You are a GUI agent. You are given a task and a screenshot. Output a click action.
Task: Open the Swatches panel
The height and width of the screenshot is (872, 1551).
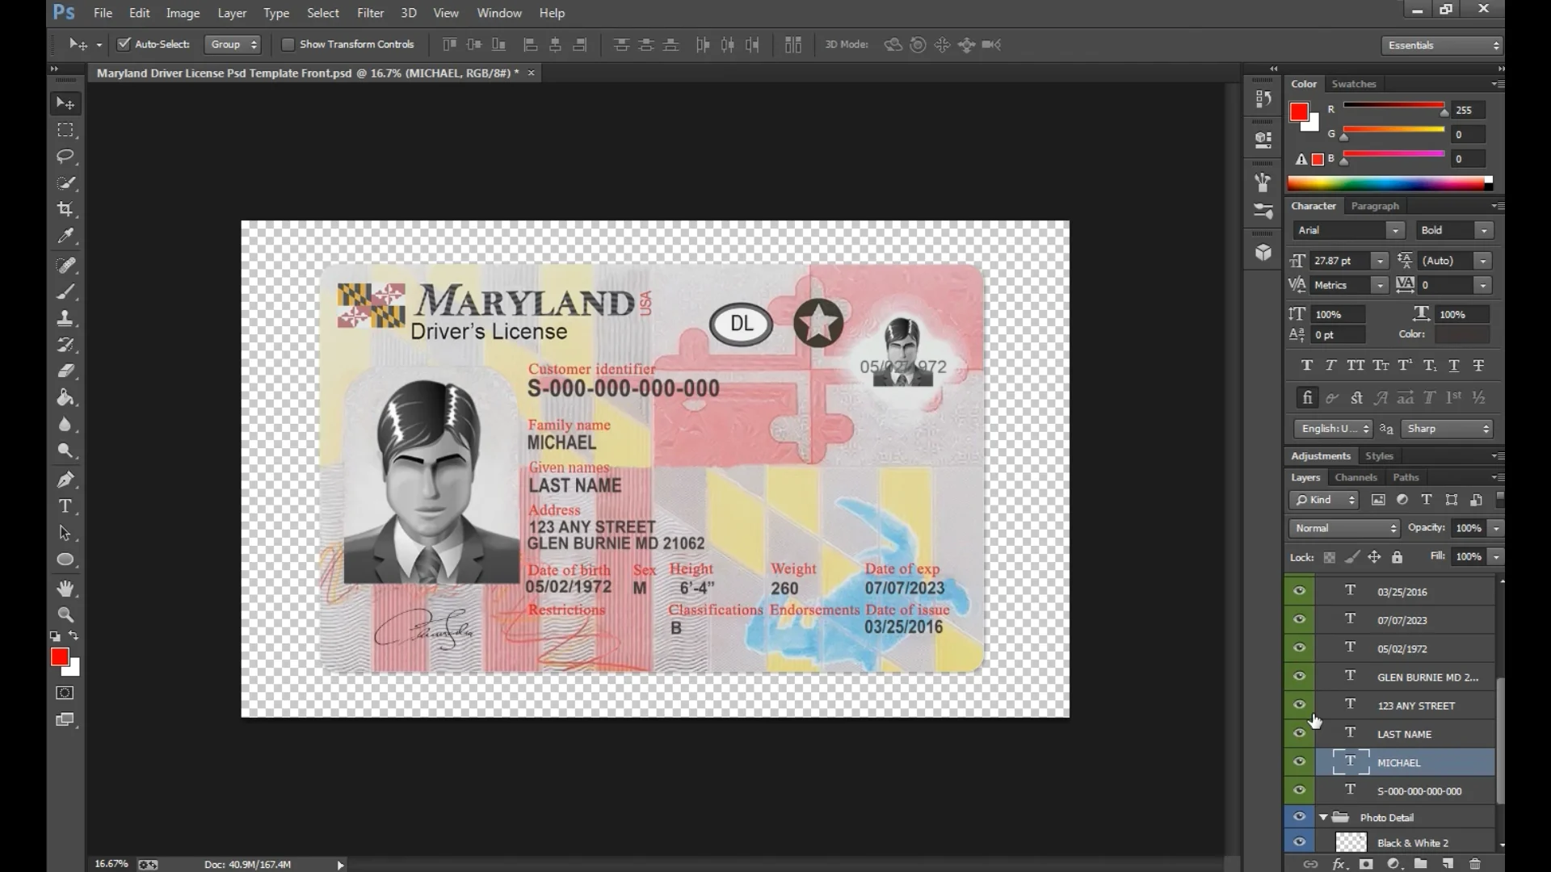pos(1355,83)
